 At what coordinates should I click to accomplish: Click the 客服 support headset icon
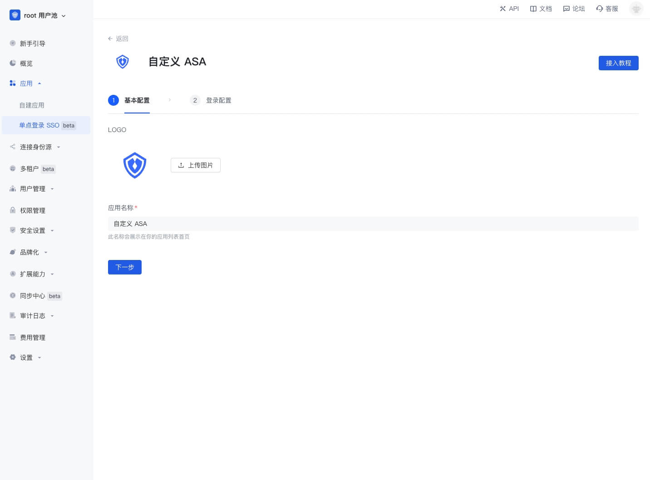coord(600,9)
